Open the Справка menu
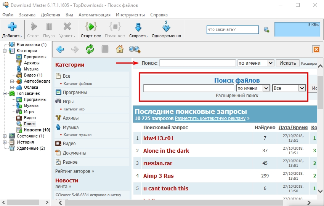 pos(159,15)
